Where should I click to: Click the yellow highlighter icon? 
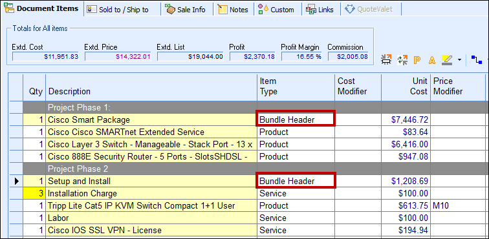click(x=447, y=59)
